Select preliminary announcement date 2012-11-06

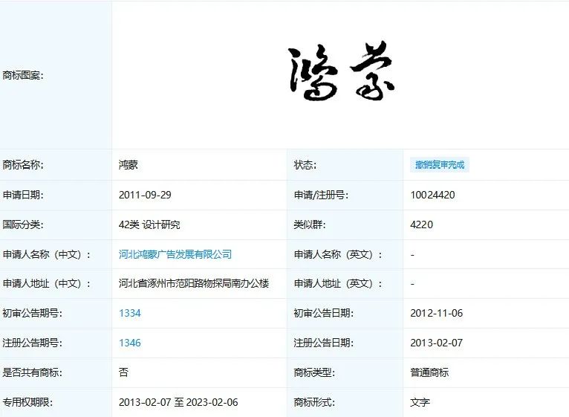tap(437, 313)
